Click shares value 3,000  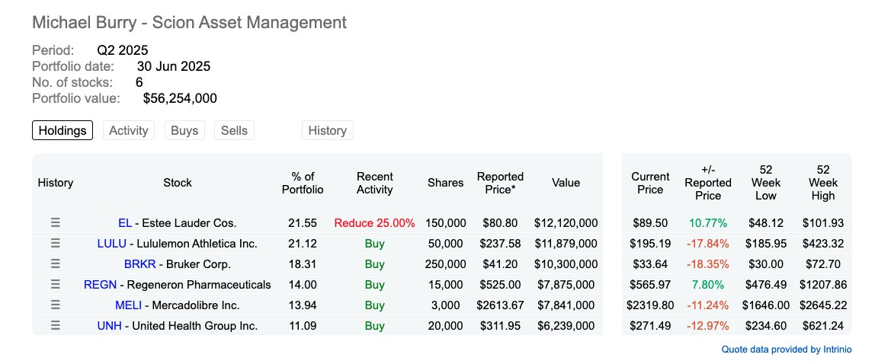(445, 305)
